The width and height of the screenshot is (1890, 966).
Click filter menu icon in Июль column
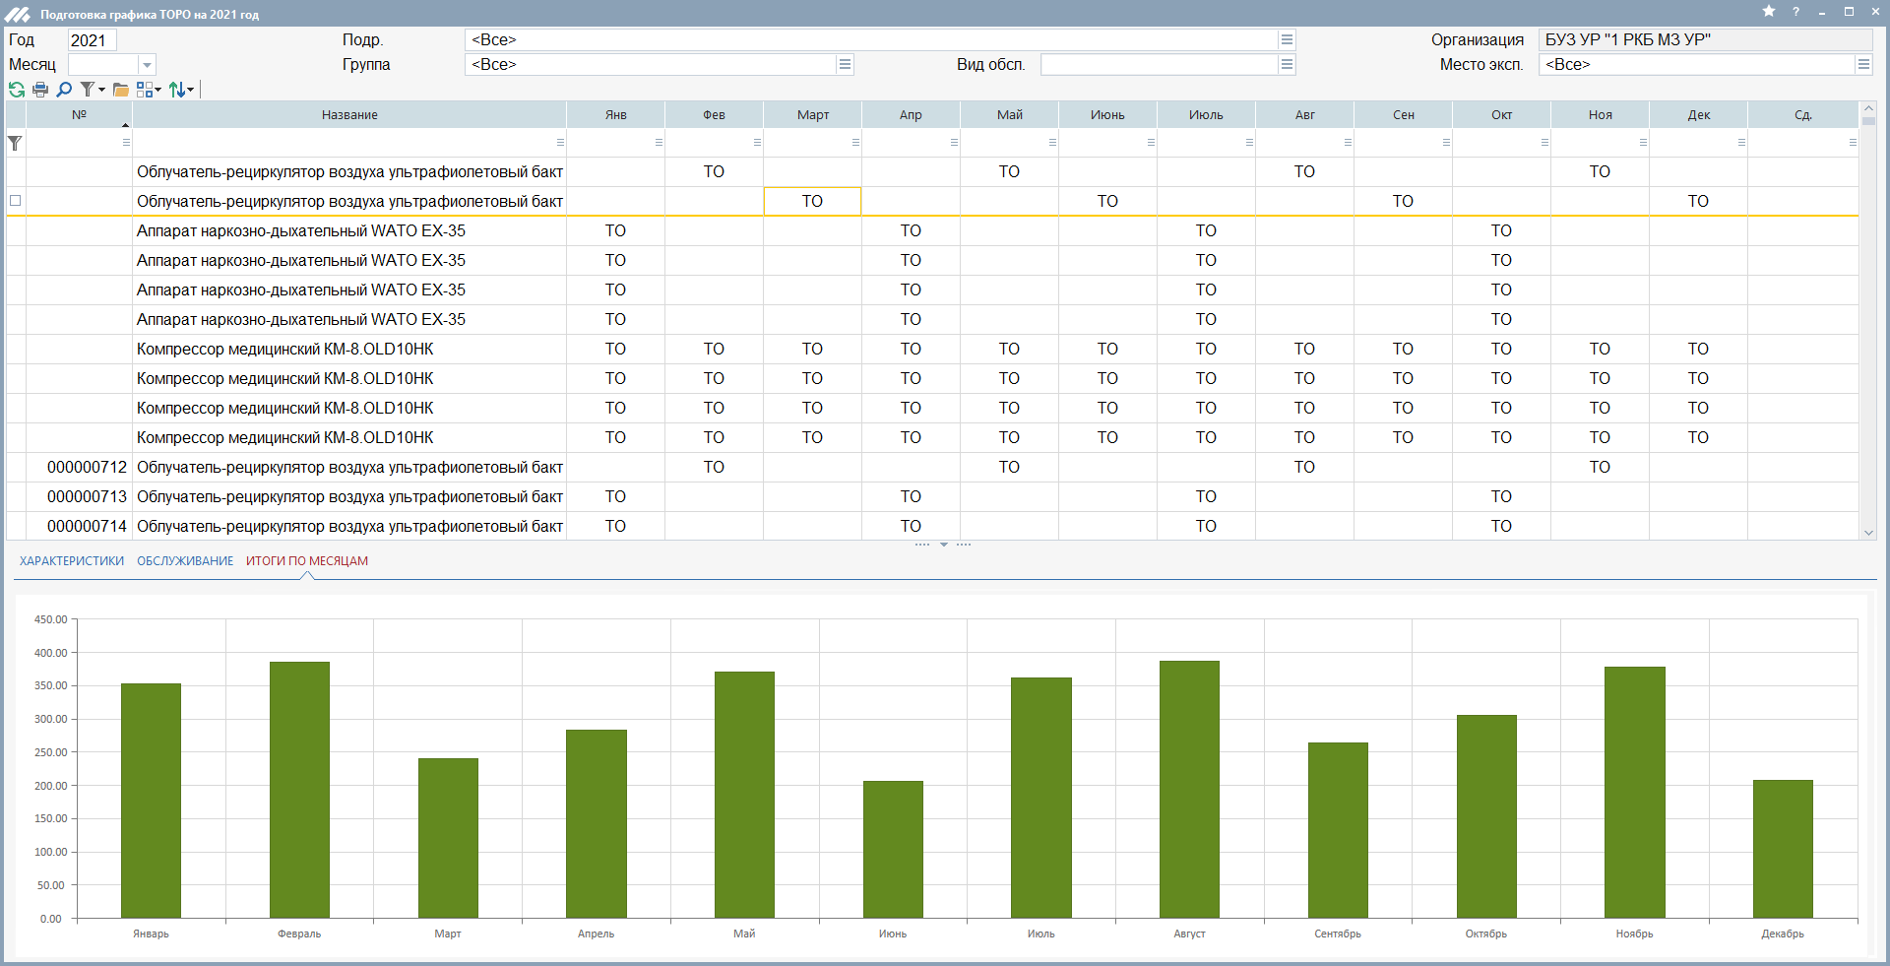click(1249, 143)
